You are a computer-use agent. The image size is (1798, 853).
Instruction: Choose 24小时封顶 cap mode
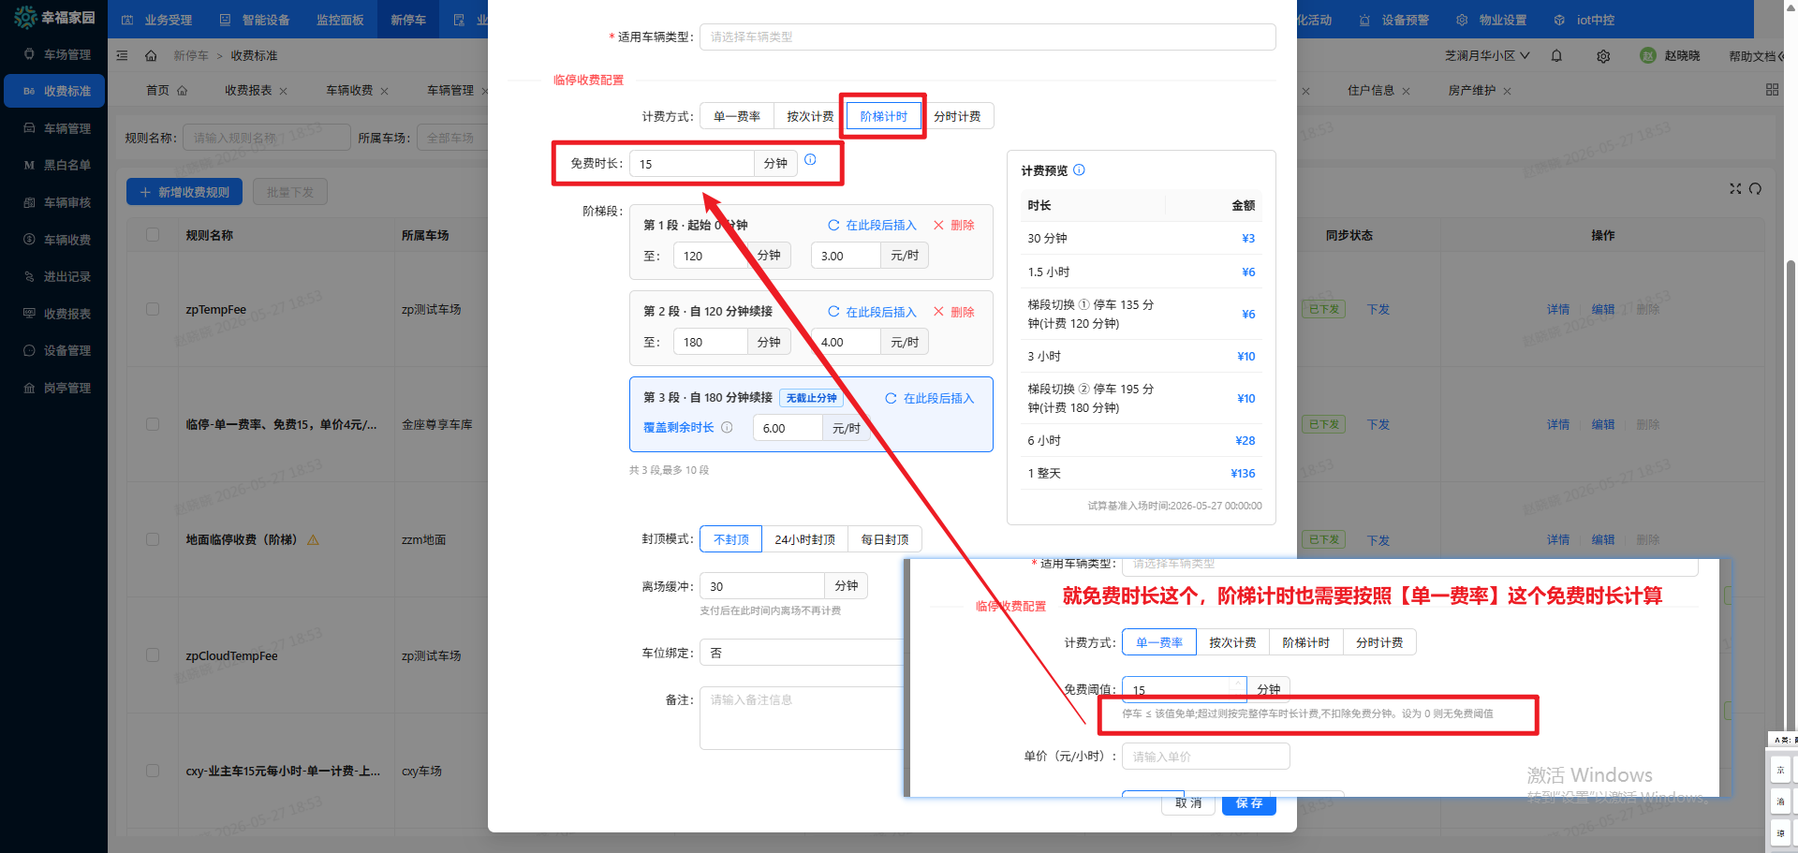pos(804,539)
